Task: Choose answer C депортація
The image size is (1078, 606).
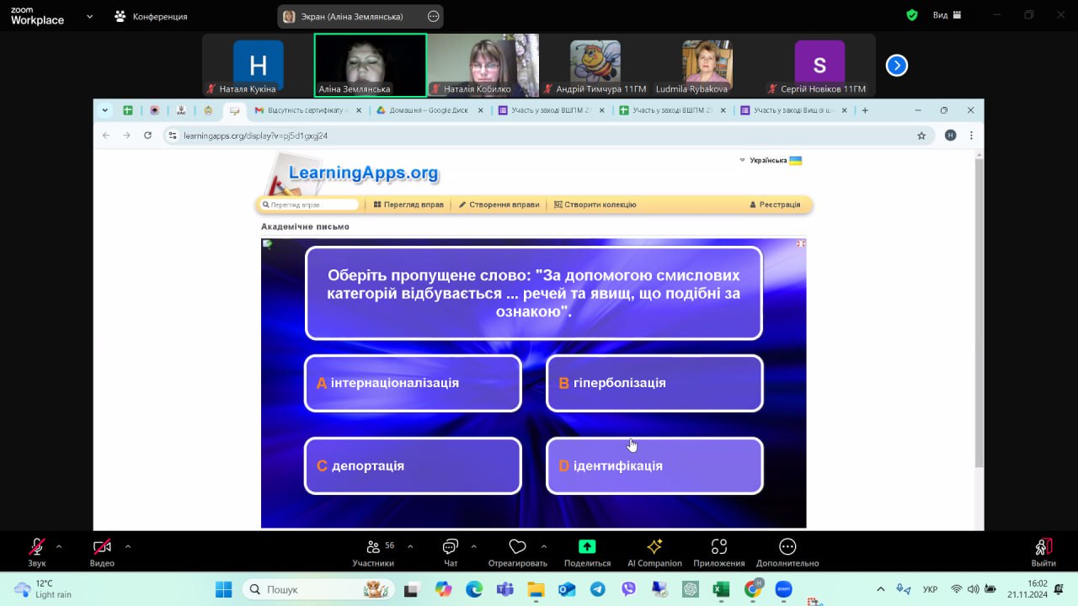Action: pyautogui.click(x=413, y=465)
